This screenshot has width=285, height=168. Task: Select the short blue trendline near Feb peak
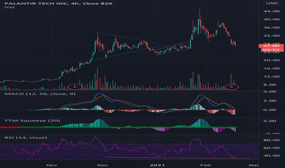[206, 35]
